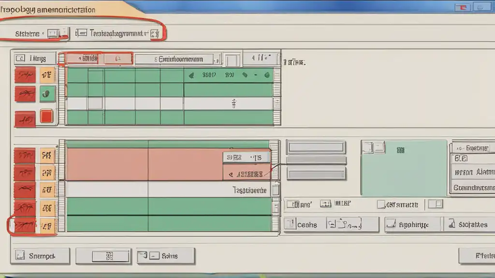Click the first small square icon in green panel
The image size is (495, 278).
click(367, 147)
